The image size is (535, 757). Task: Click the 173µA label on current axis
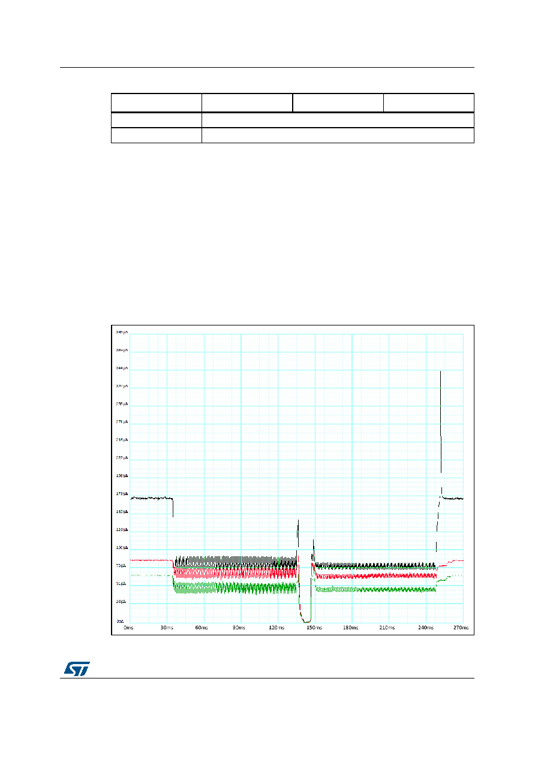point(122,493)
